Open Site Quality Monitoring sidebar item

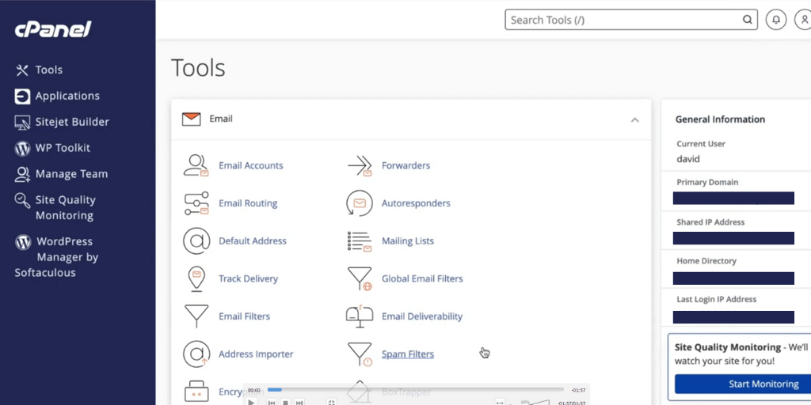pyautogui.click(x=65, y=208)
